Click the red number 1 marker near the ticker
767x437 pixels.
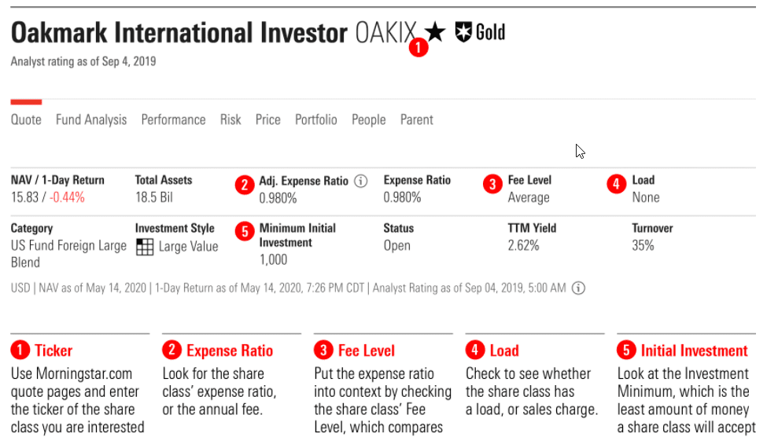419,47
